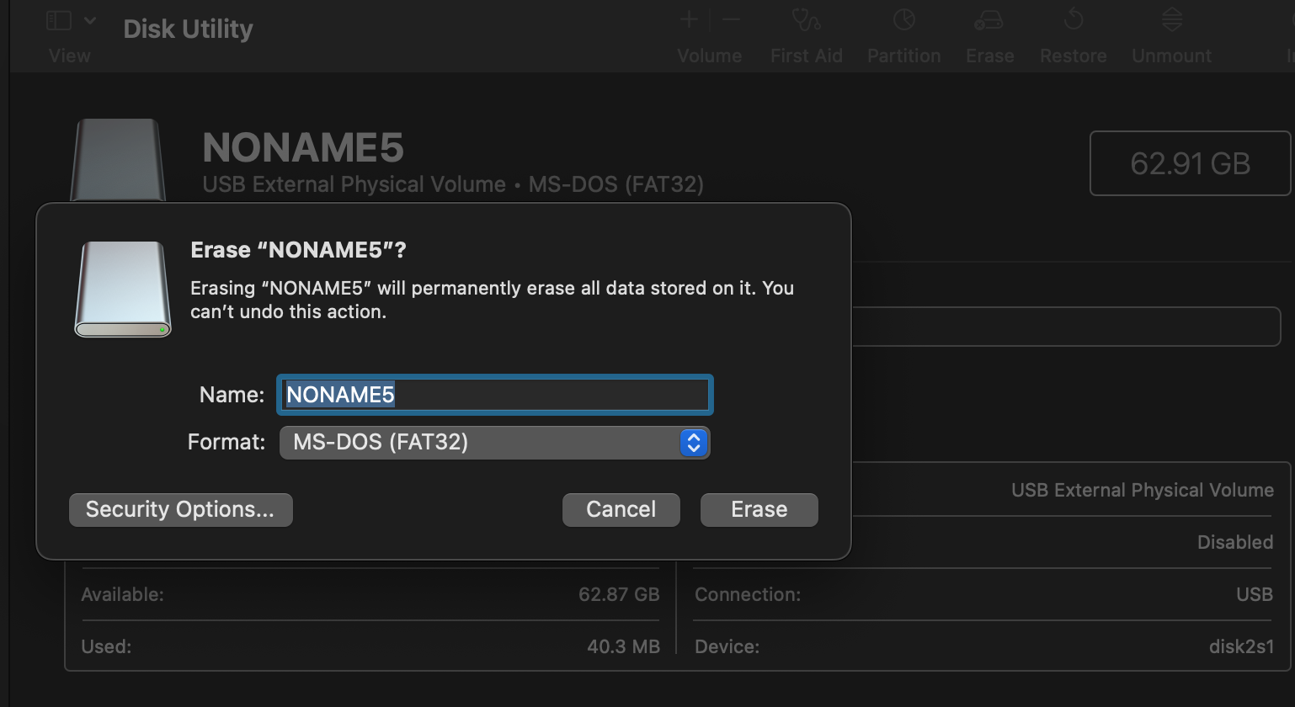Image resolution: width=1295 pixels, height=707 pixels.
Task: Open Security Options
Action: 180,509
